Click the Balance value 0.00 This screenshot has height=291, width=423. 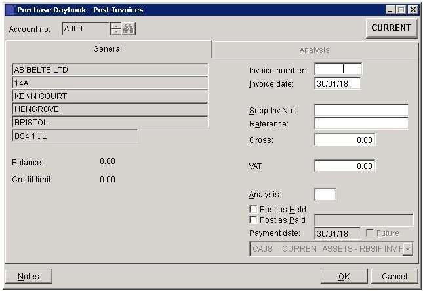[108, 161]
